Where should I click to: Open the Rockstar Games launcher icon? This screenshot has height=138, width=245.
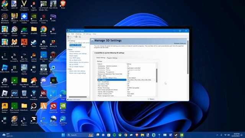[x=5, y=108]
